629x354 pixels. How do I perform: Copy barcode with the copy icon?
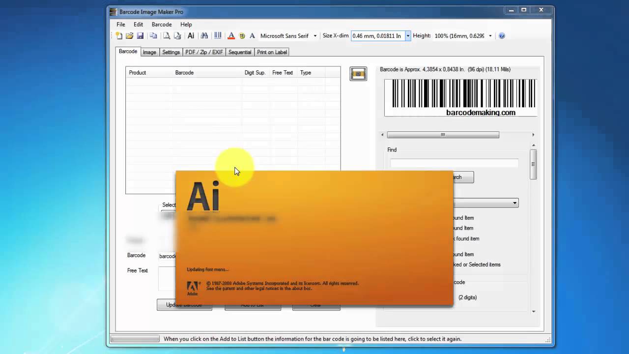(x=153, y=35)
